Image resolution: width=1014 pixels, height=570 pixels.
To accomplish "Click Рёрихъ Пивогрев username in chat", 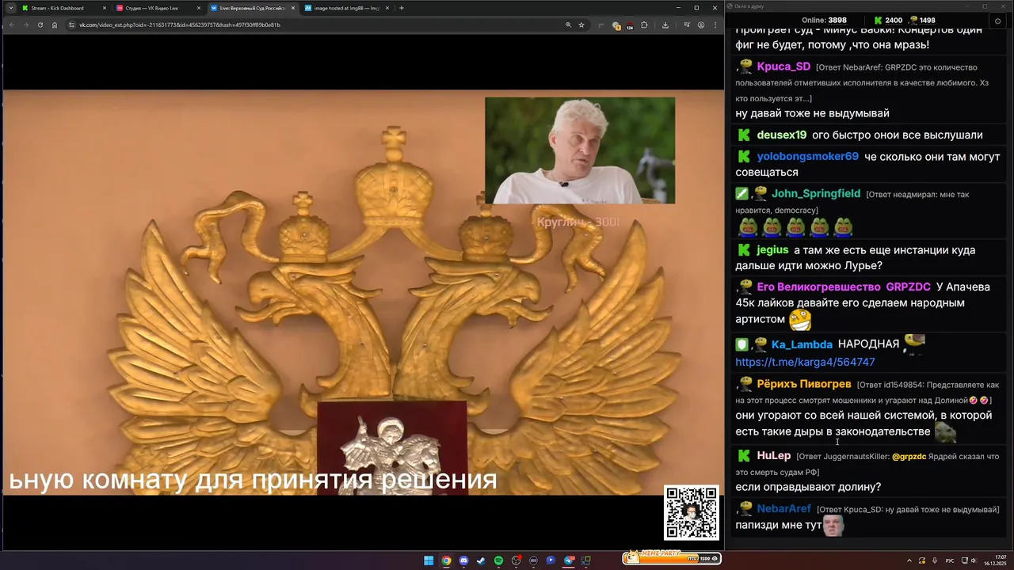I will 804,384.
